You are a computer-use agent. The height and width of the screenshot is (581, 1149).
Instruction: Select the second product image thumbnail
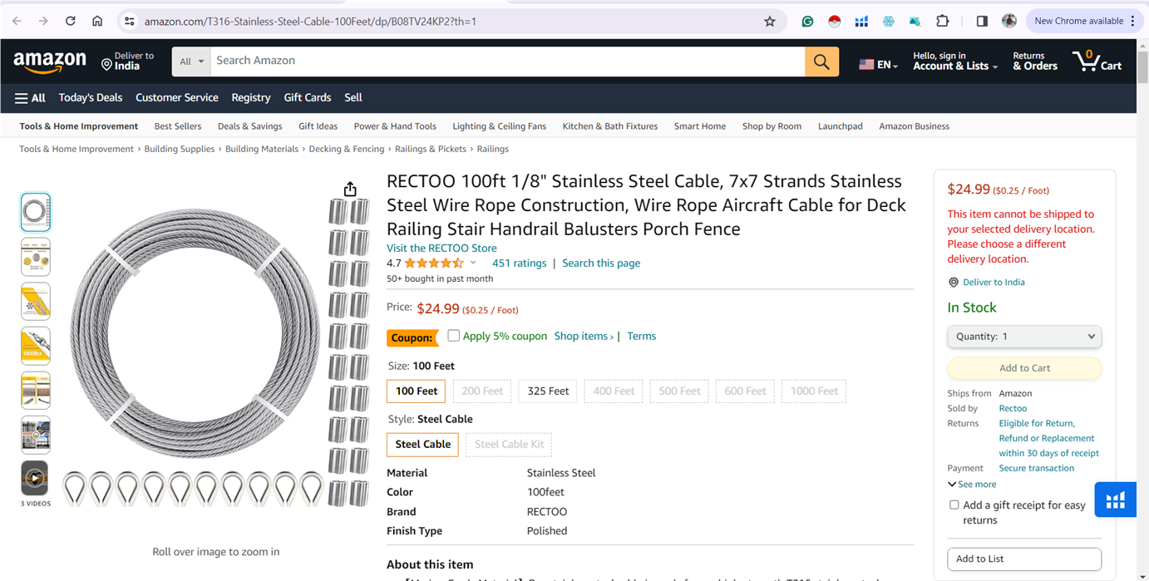click(x=35, y=257)
